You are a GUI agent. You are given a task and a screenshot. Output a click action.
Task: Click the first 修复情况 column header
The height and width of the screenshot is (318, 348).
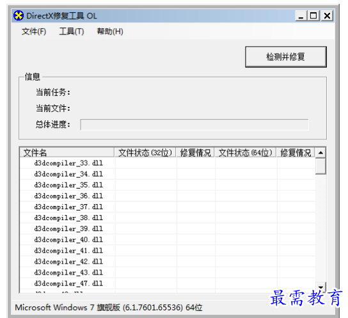(195, 153)
